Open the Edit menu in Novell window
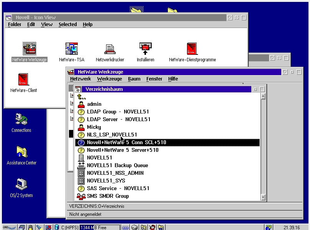The width and height of the screenshot is (310, 230). [31, 25]
